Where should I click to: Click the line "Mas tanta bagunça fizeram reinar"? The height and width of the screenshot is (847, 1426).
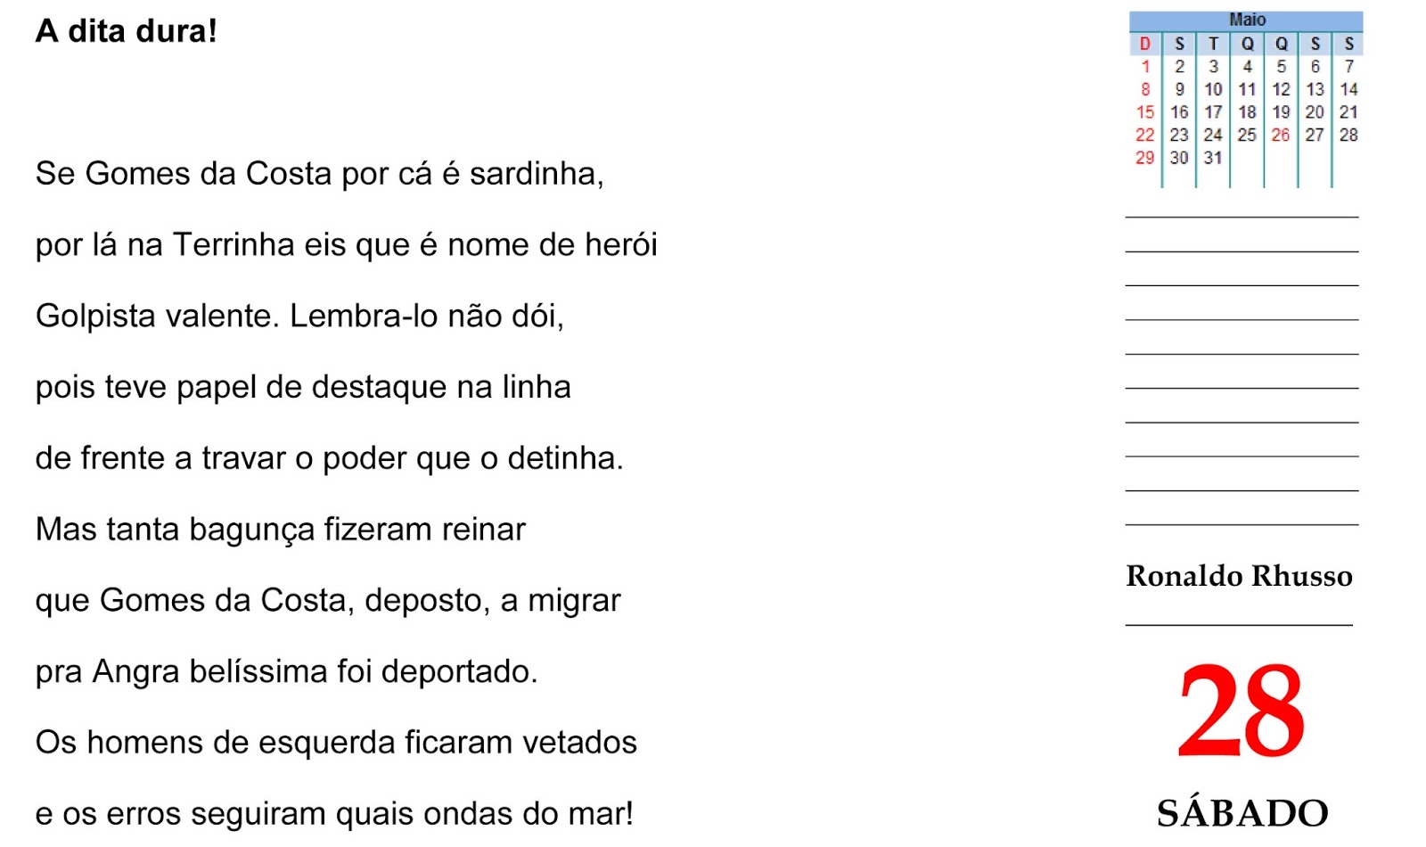click(281, 530)
